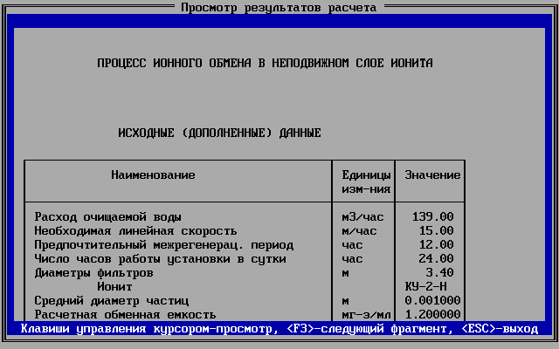
Task: Select the 'Расчетная обменная емкость' row
Action: pos(125,315)
